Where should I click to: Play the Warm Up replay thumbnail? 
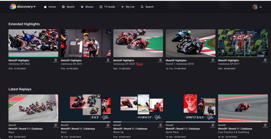coord(138,108)
